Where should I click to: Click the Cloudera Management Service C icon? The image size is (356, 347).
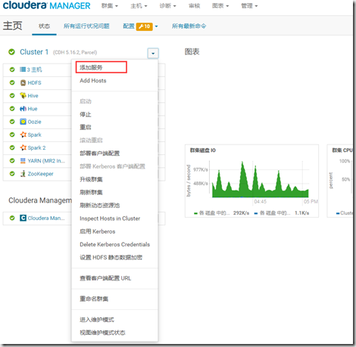click(x=23, y=218)
